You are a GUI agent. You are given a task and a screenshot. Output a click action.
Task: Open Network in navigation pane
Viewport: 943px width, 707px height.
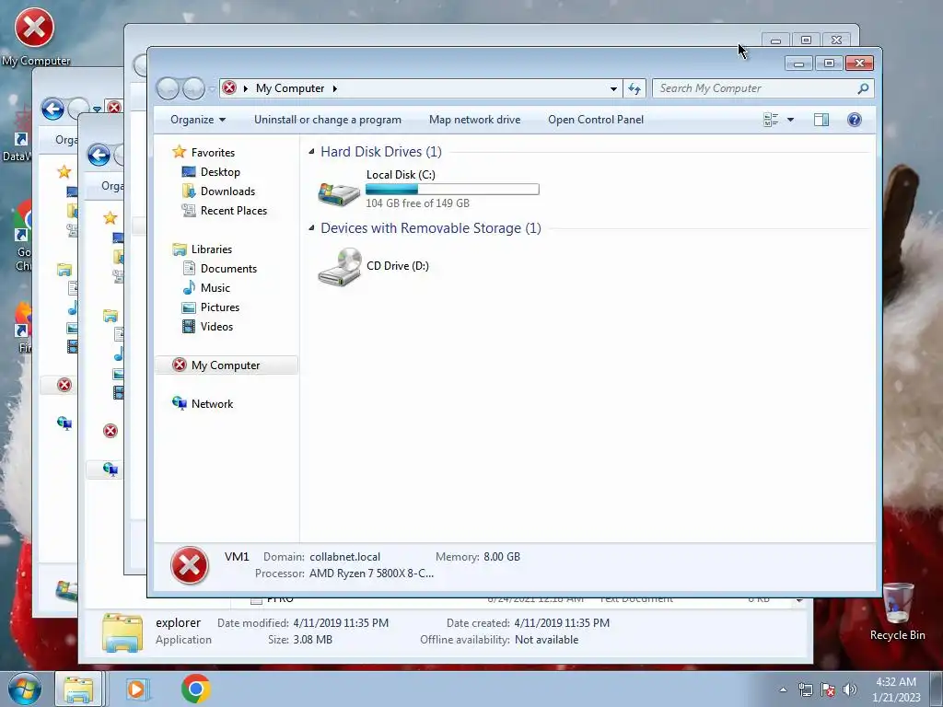point(212,404)
